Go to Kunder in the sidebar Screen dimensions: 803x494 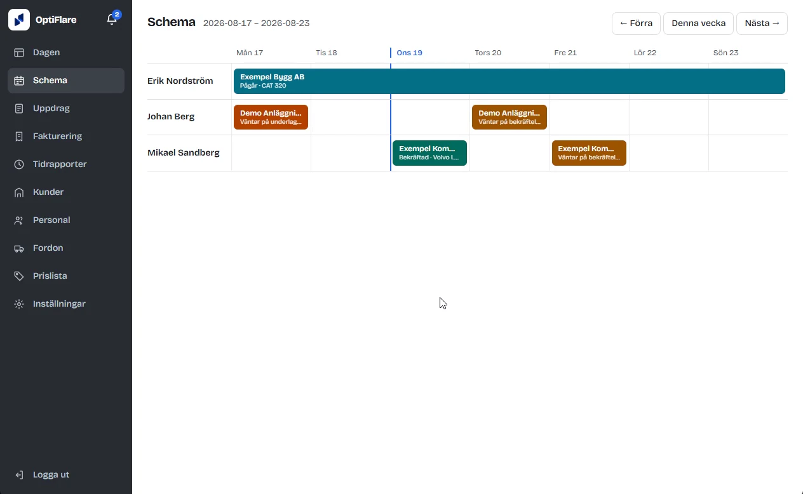66,192
